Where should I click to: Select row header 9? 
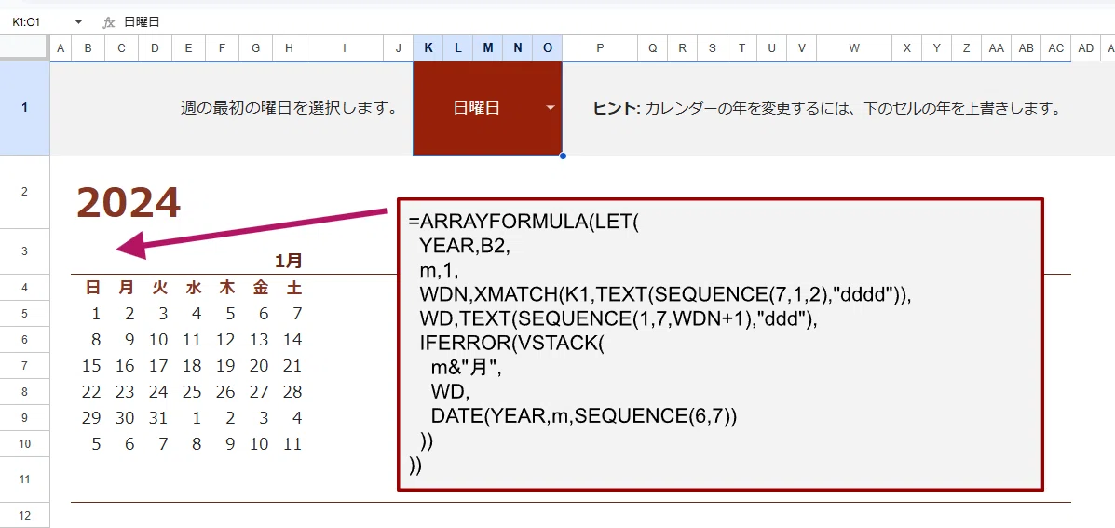tap(25, 418)
